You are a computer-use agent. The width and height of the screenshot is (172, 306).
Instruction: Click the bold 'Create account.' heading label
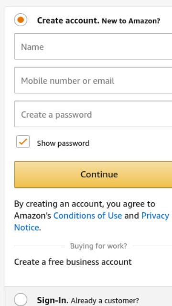[68, 21]
